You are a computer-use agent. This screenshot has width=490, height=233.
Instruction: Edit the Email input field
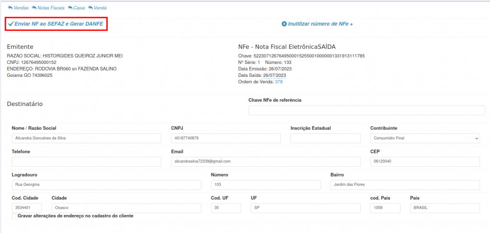click(266, 161)
